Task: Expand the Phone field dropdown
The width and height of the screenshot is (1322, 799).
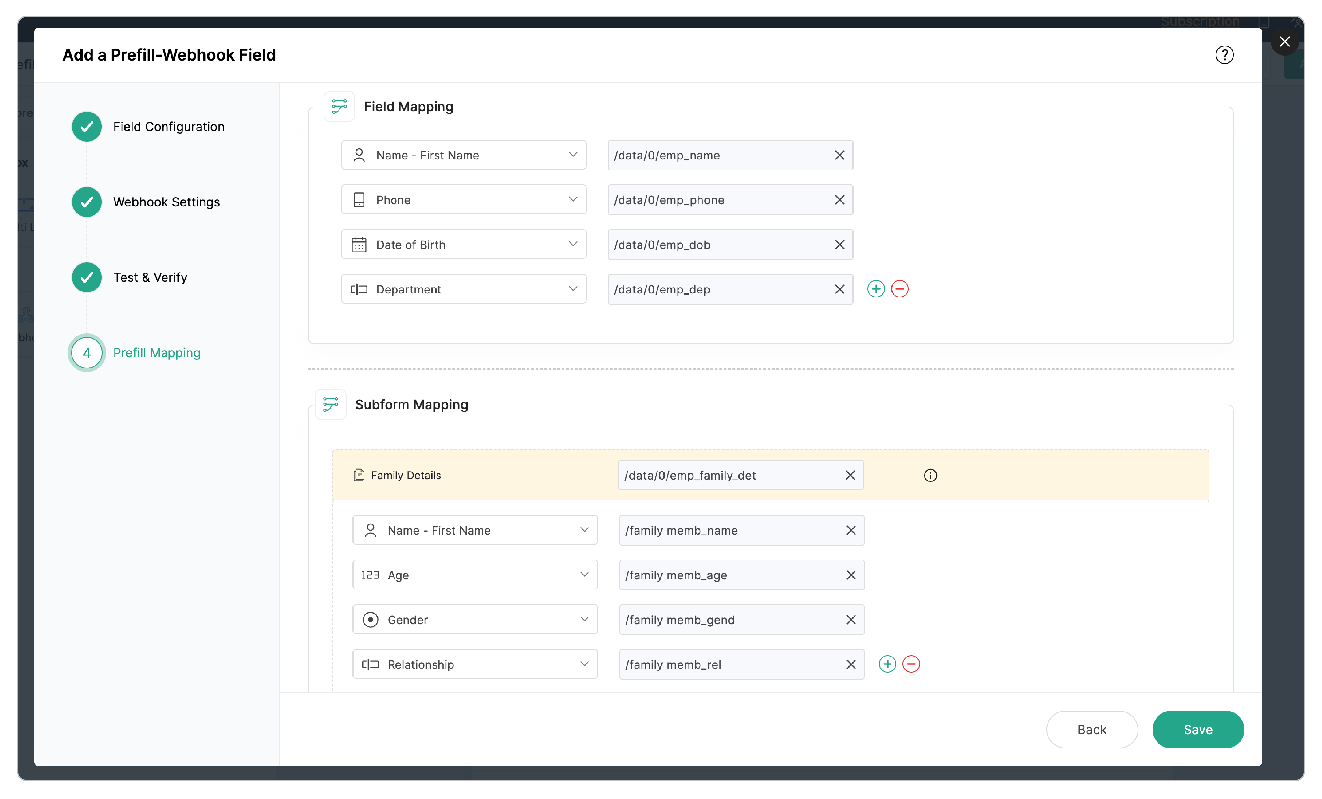Action: pos(573,200)
